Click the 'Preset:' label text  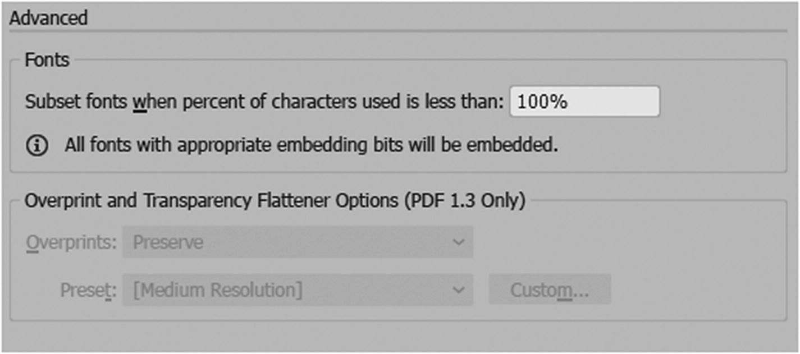88,290
